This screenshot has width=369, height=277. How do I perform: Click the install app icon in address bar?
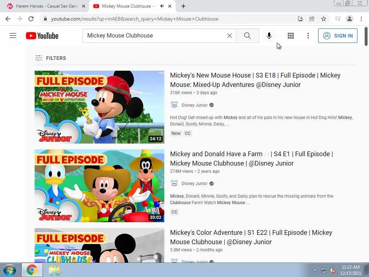pyautogui.click(x=300, y=19)
